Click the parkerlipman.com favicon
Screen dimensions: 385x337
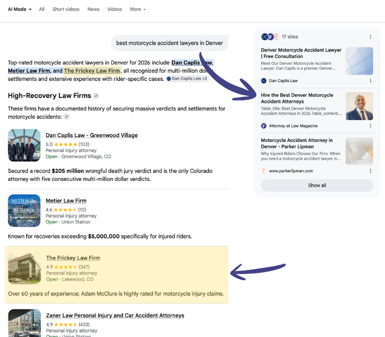tap(264, 171)
